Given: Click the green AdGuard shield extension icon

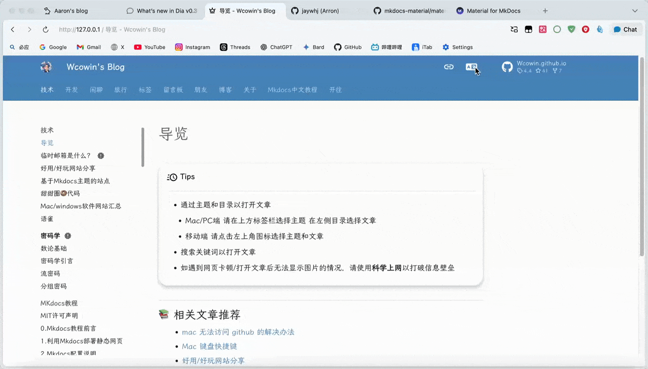Looking at the screenshot, I should (571, 29).
